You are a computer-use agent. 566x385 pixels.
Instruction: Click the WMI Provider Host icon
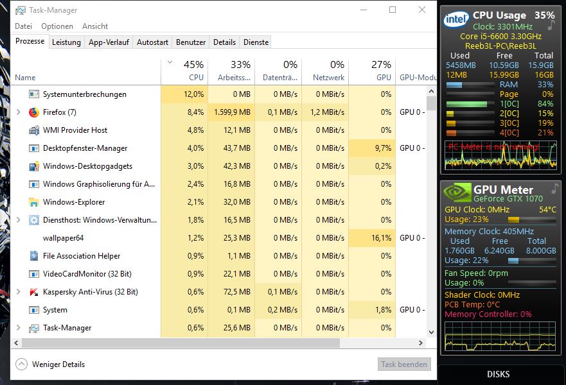[x=34, y=130]
